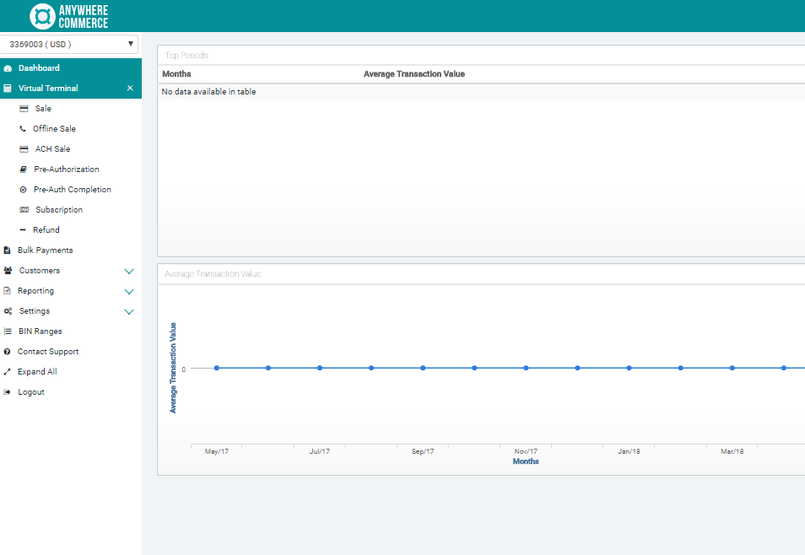Click the Expand All arrows icon

coord(8,372)
